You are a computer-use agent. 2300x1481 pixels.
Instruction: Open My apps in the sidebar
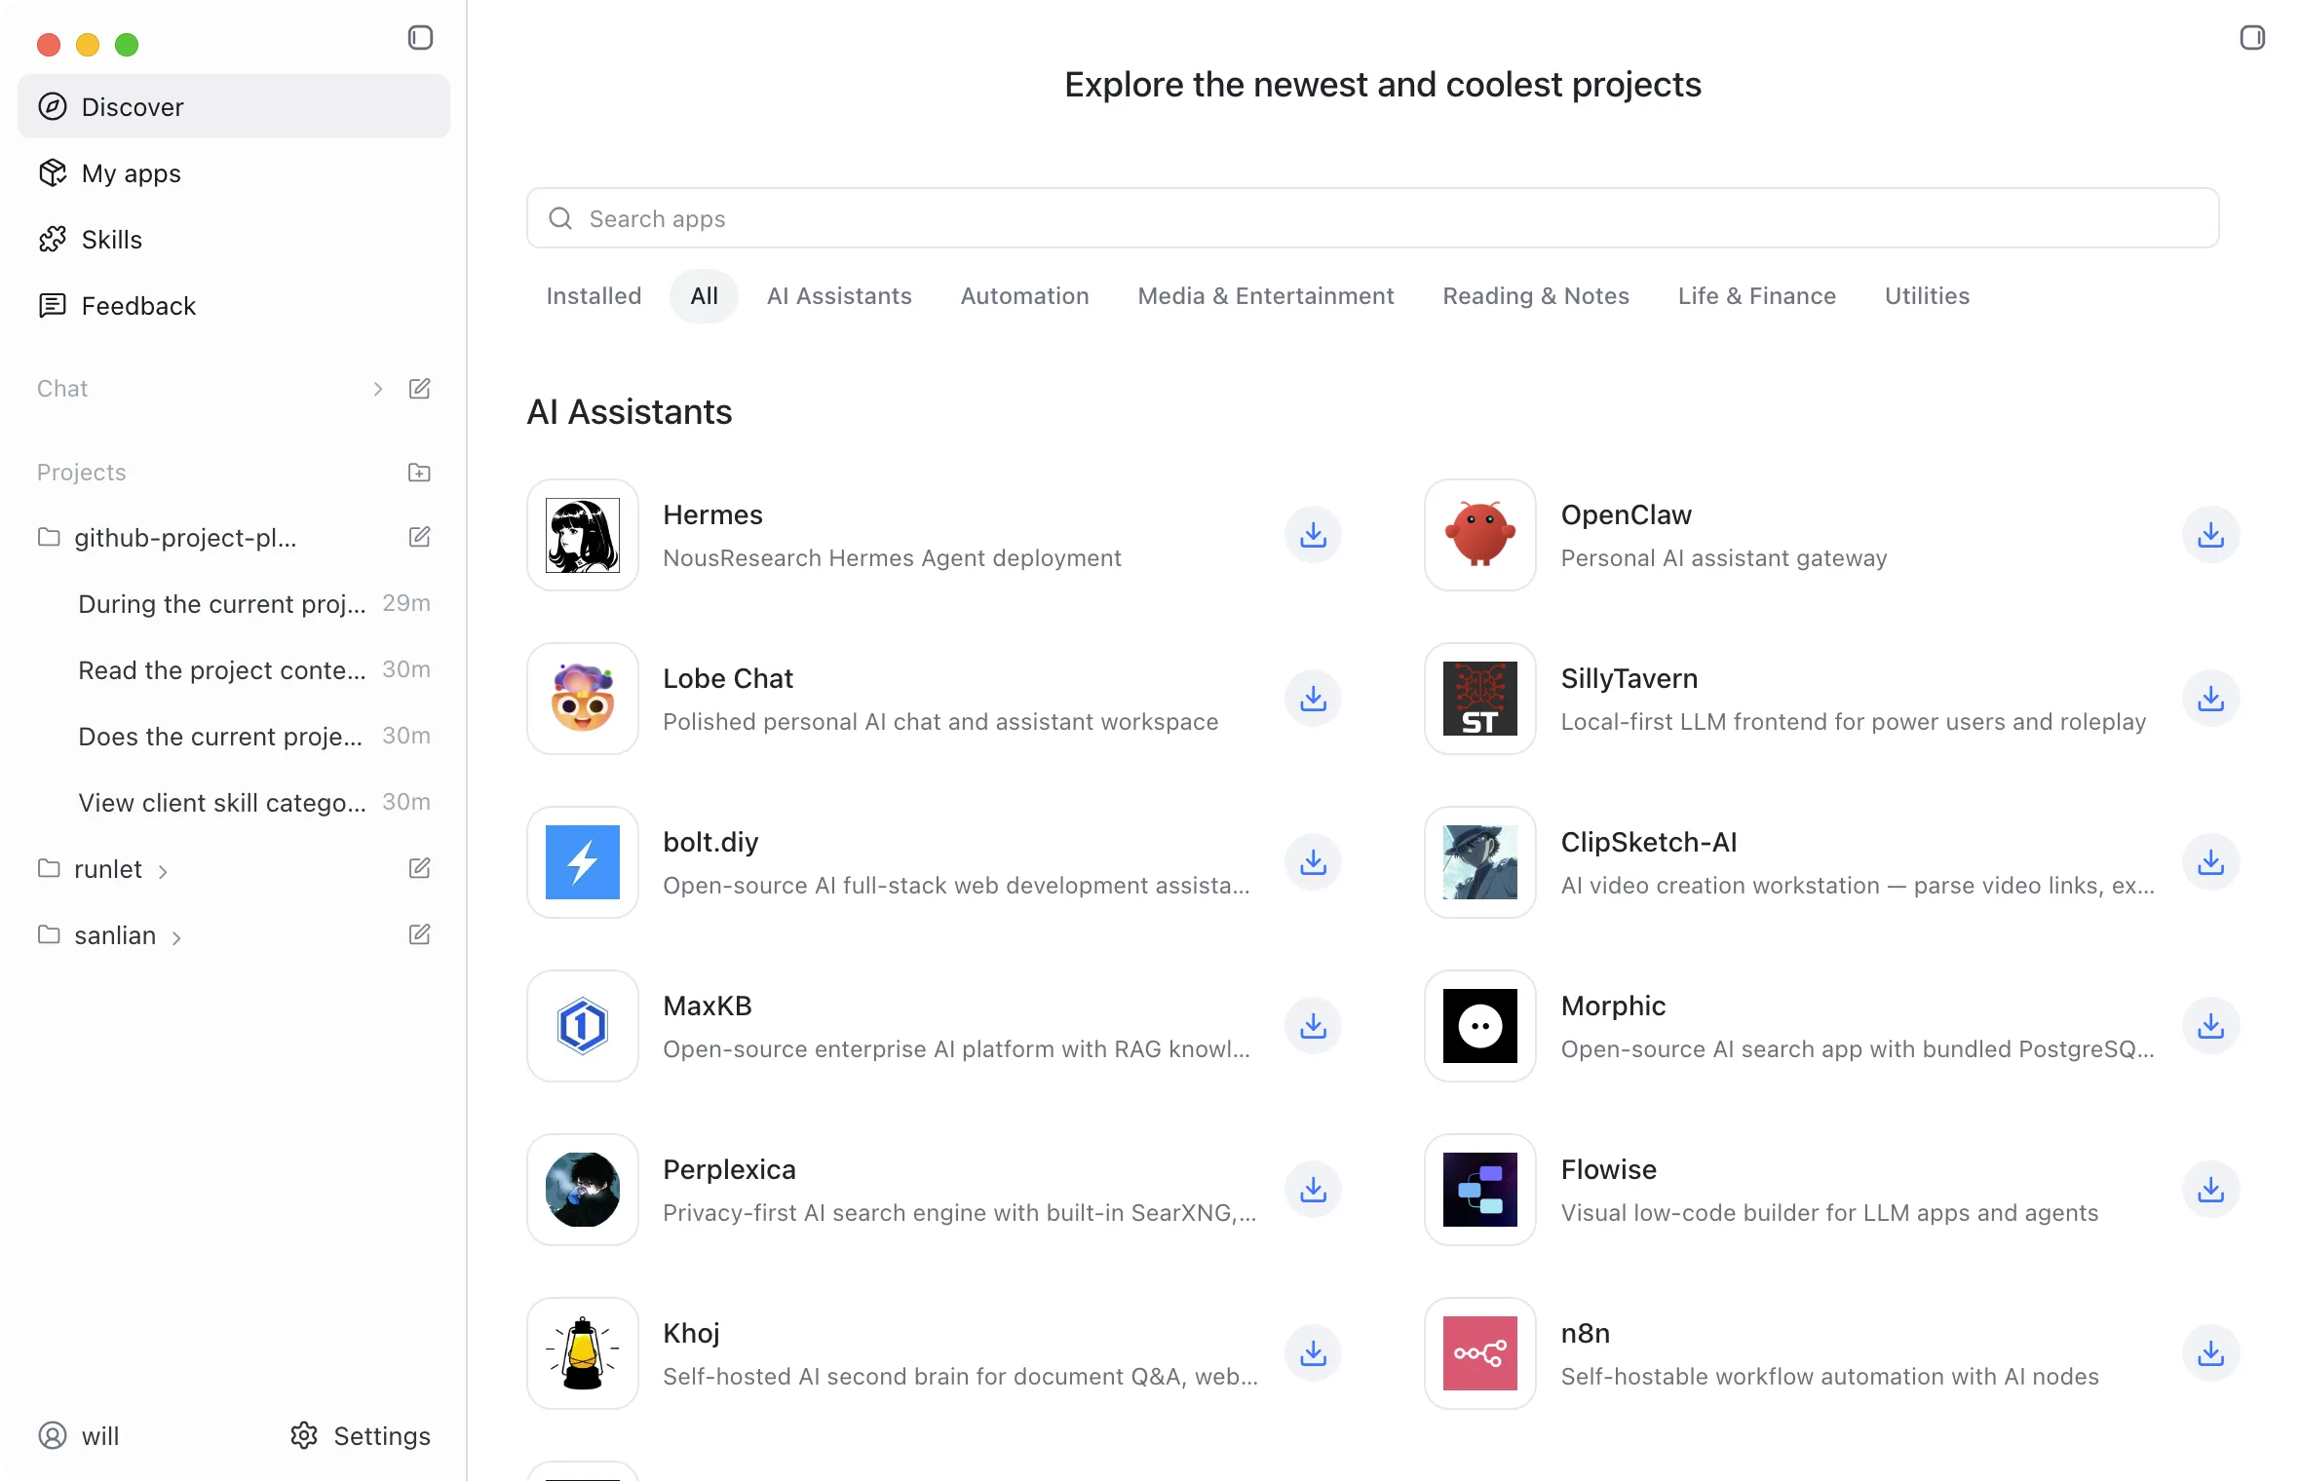(x=234, y=172)
